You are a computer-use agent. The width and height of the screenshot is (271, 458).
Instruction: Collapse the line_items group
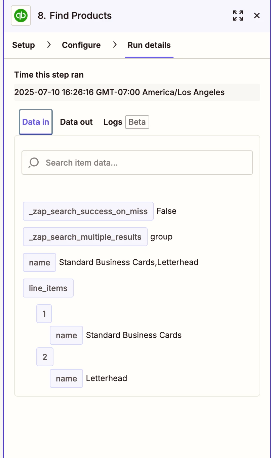tap(48, 288)
